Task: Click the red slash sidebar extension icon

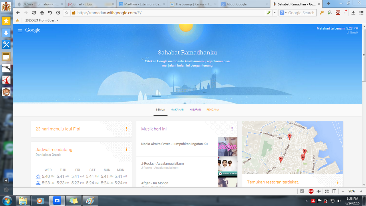Action: coord(6,80)
